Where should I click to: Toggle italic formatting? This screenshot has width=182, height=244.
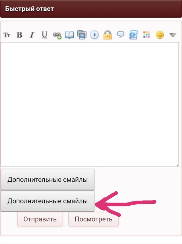[x=32, y=35]
